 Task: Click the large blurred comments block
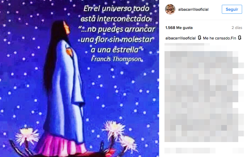(x=204, y=97)
